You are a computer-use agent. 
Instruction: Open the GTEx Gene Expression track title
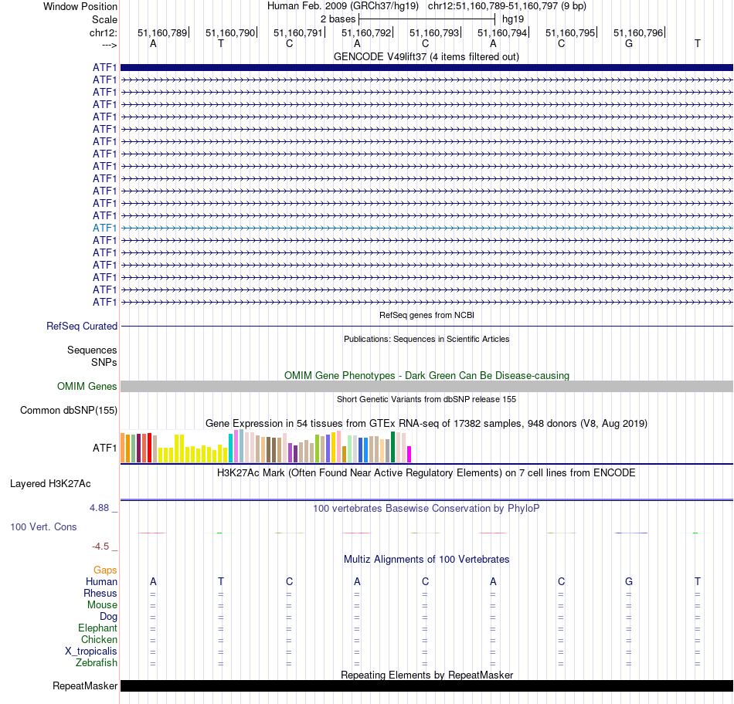[426, 423]
